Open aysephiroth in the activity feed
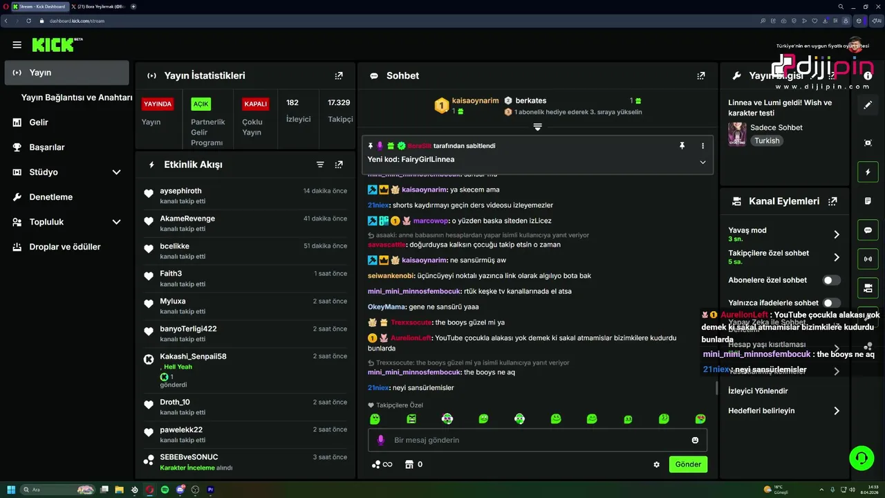 point(181,191)
